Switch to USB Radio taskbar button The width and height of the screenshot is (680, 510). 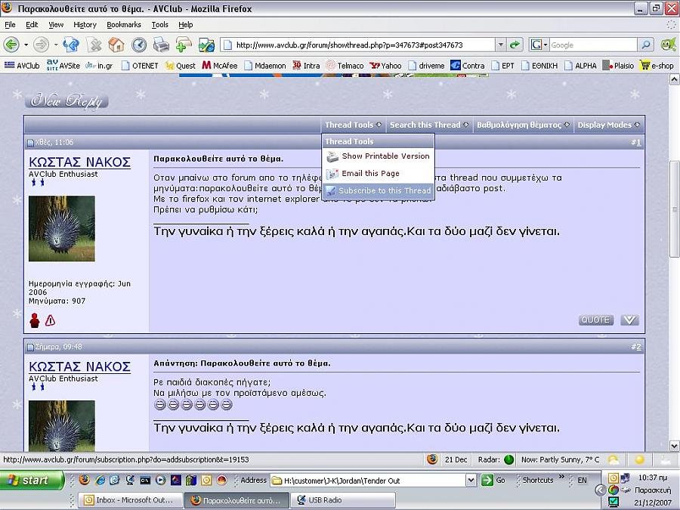point(342,500)
